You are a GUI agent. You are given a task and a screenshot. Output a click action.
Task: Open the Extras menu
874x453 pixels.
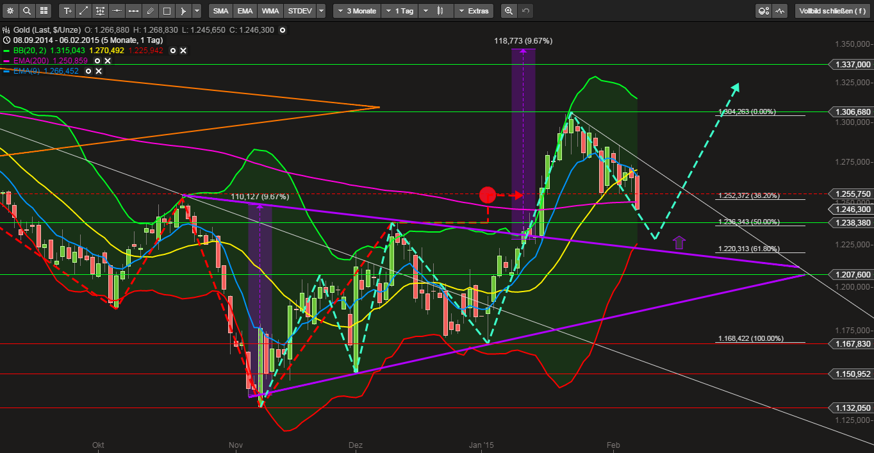[x=474, y=11]
